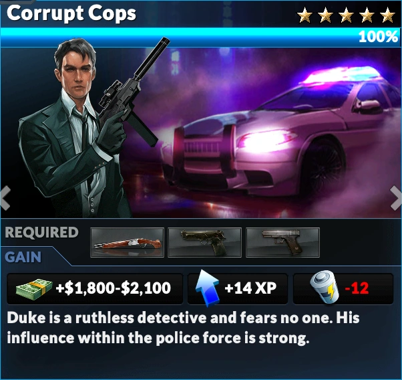Click the 100% progress label

coord(378,37)
